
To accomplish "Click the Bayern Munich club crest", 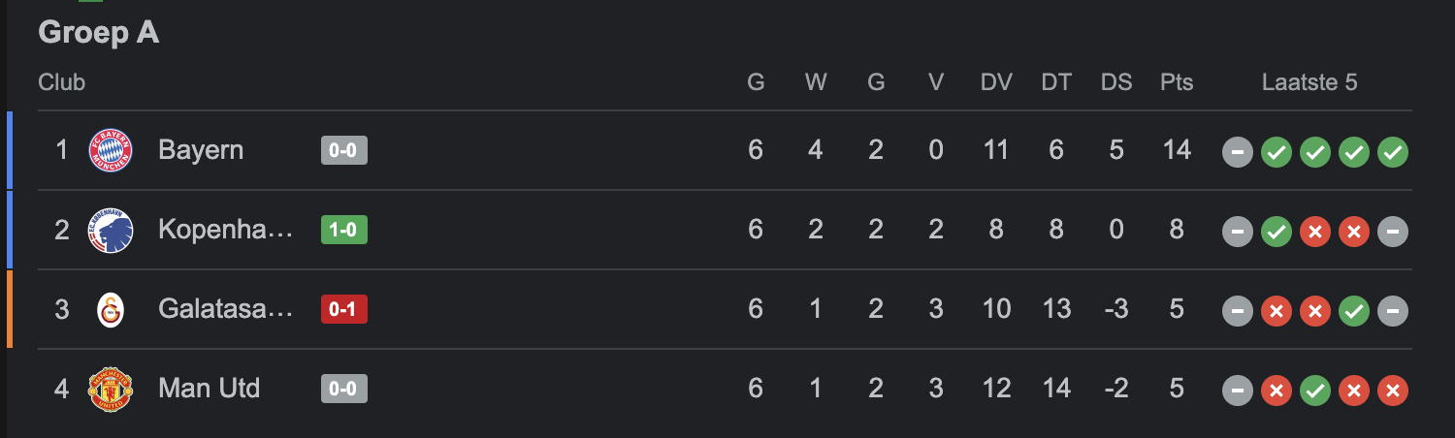I will coord(111,150).
